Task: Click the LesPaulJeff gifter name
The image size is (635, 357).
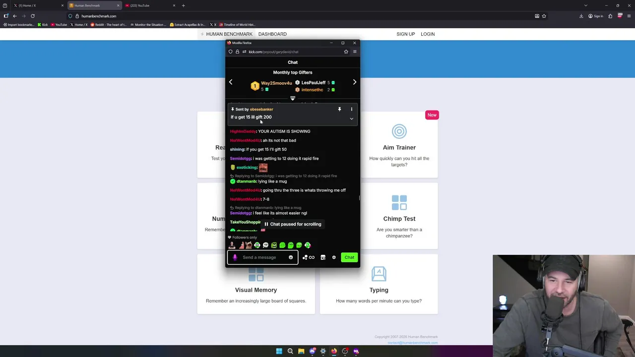Action: pos(314,83)
